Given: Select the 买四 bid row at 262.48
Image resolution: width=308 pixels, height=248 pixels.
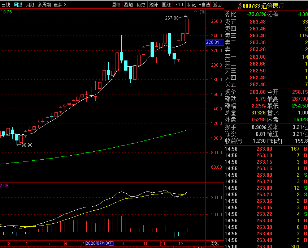Looking at the screenshot, I should [266, 77].
